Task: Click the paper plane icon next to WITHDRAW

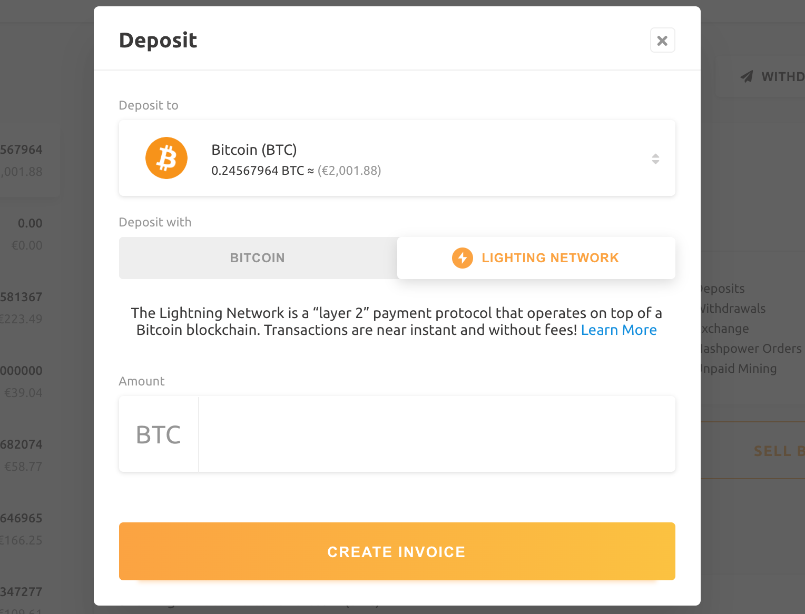Action: 746,76
